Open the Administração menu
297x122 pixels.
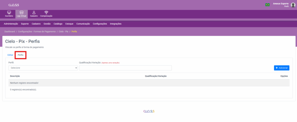[11, 24]
